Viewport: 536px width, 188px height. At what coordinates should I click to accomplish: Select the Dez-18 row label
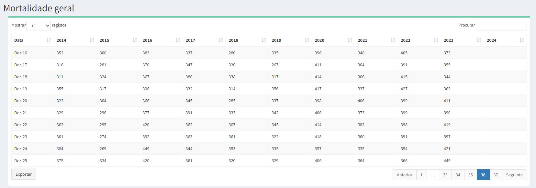click(x=21, y=77)
